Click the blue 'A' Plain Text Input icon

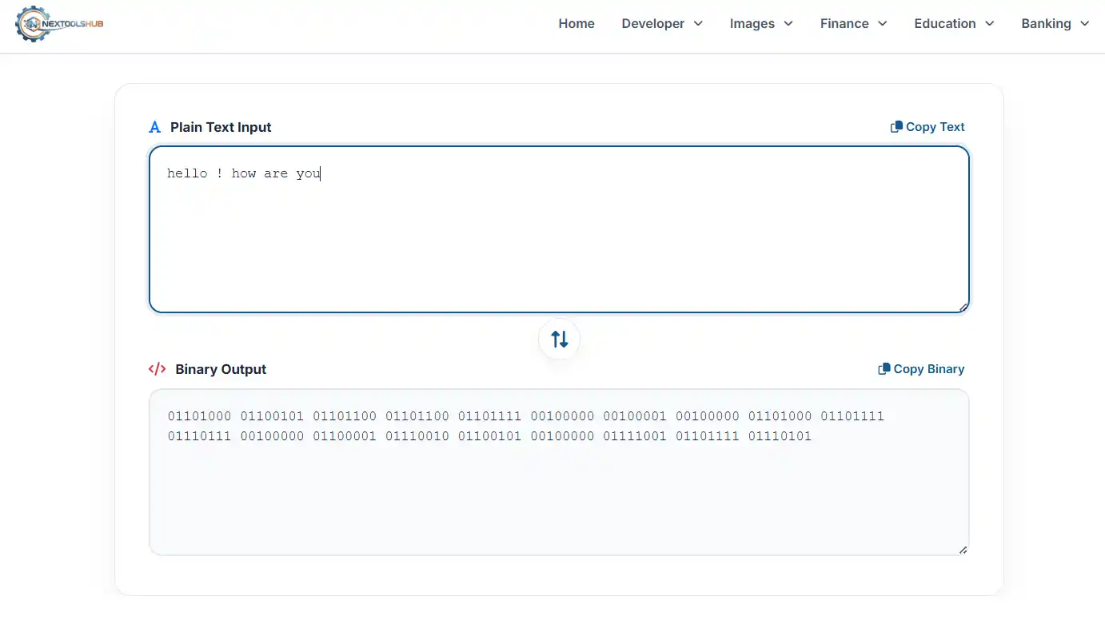click(x=154, y=126)
